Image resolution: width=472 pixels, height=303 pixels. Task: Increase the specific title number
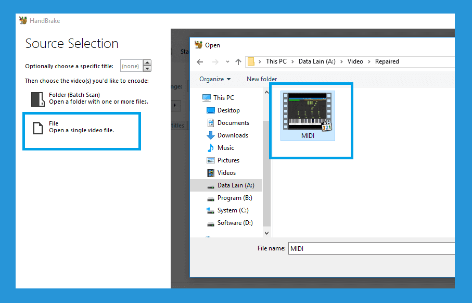[x=147, y=63]
